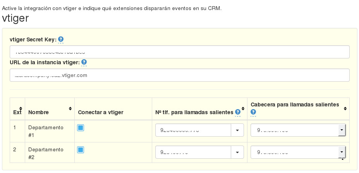Uncheck Conectar a vtiger for Departamento #2

point(81,149)
